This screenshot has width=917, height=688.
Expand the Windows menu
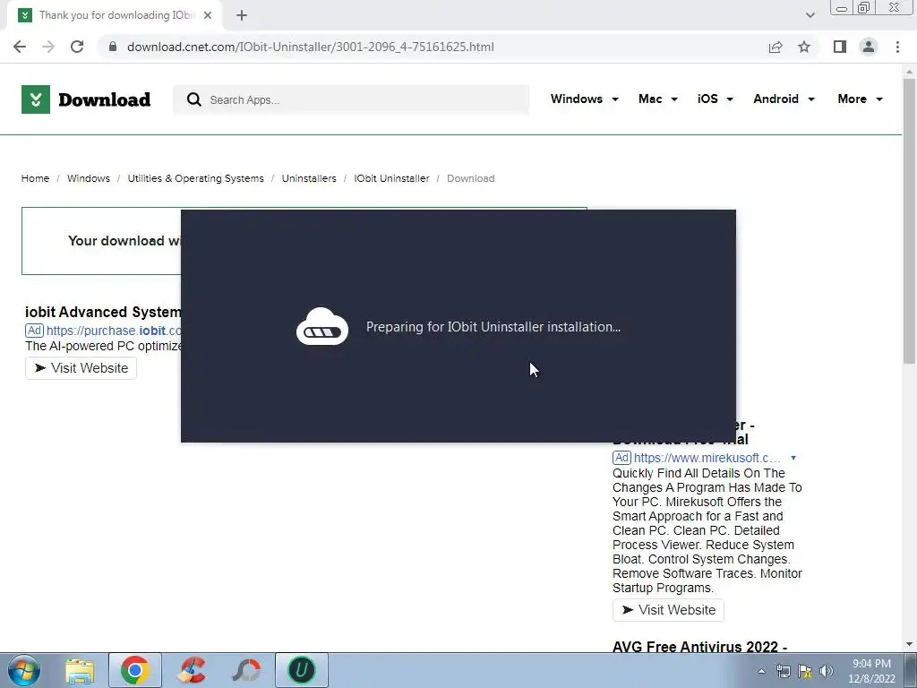[584, 99]
